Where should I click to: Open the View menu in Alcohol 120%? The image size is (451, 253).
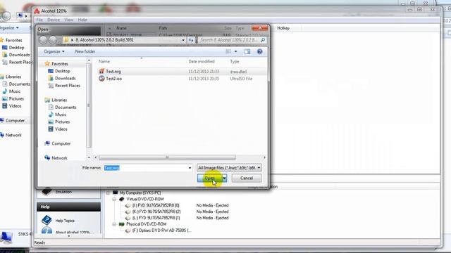(69, 20)
